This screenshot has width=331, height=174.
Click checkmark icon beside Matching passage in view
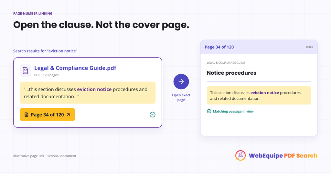(x=209, y=111)
